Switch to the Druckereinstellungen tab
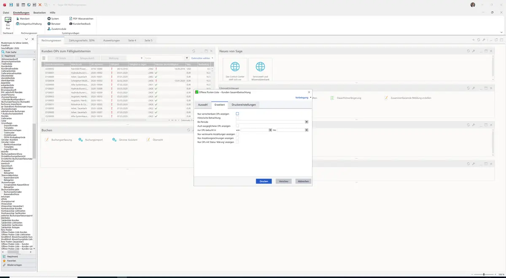 click(244, 104)
